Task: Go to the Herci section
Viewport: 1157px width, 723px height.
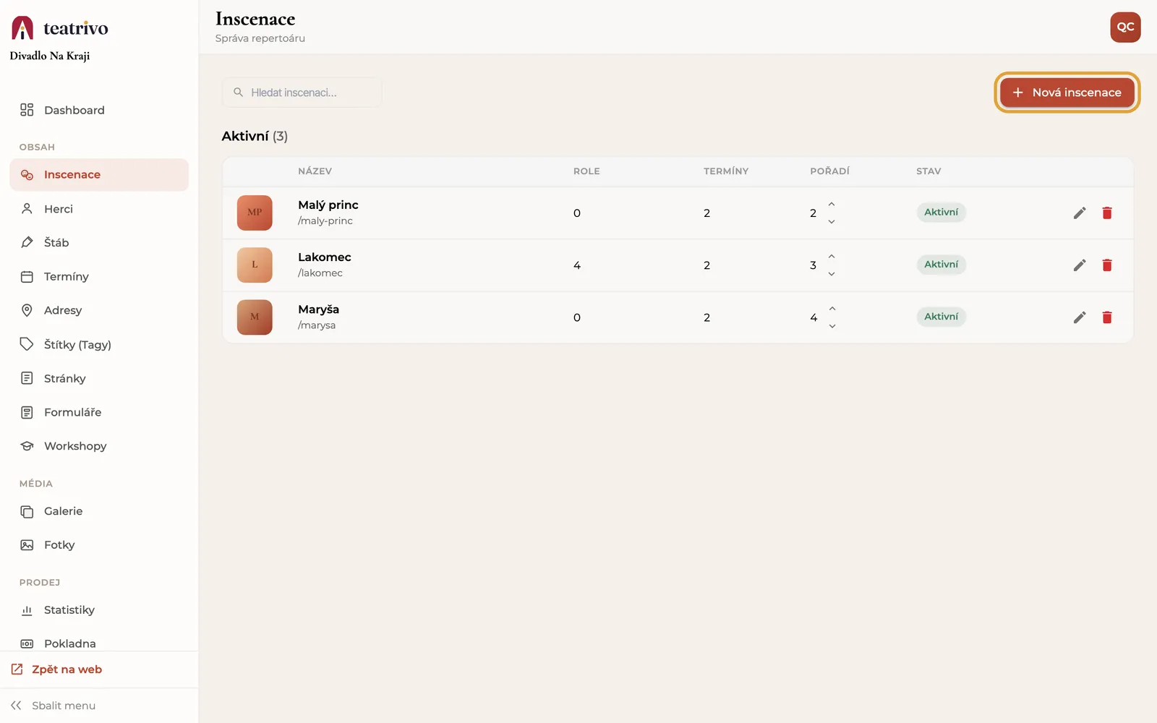Action: click(x=99, y=209)
